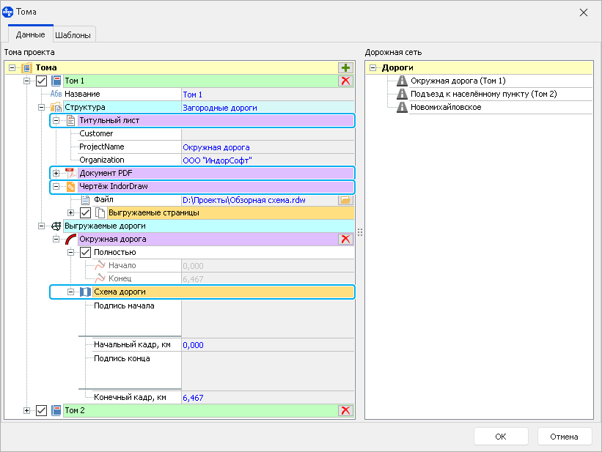Select Окружная дорога (Том 1) in road network
The width and height of the screenshot is (602, 452).
pos(458,81)
